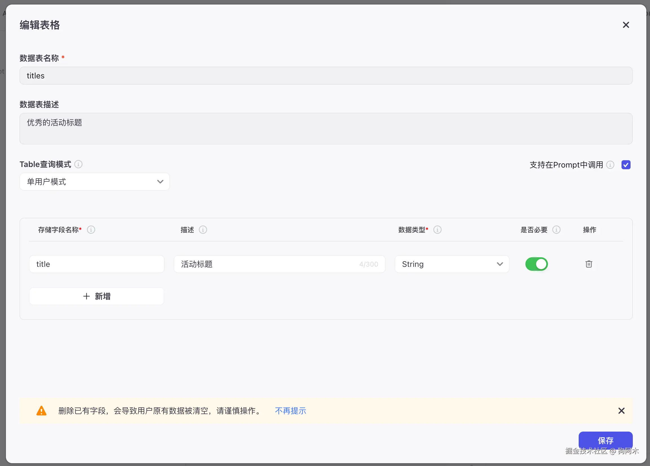Image resolution: width=650 pixels, height=466 pixels.
Task: Click the 不再提示 link
Action: 290,411
